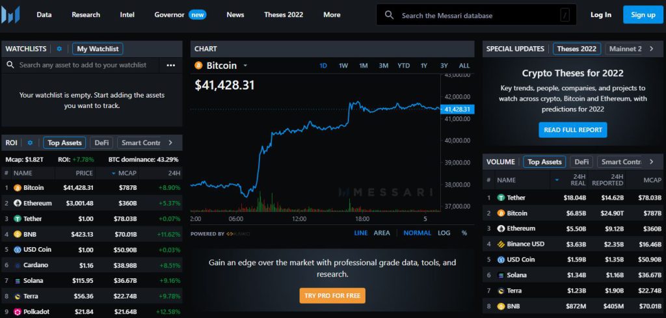The height and width of the screenshot is (318, 666).
Task: Switch ROI panel to DeFi tab
Action: 101,142
